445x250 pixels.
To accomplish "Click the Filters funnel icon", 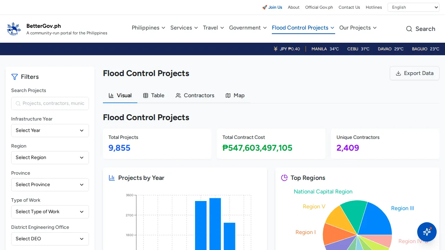I will pyautogui.click(x=15, y=77).
